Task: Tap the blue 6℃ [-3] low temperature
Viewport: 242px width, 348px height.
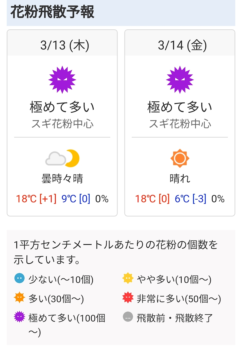Action: coord(190,199)
